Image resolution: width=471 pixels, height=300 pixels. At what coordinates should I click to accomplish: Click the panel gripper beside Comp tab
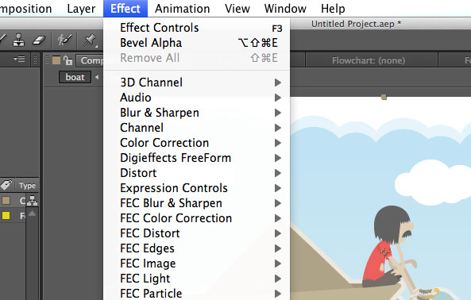(x=47, y=60)
